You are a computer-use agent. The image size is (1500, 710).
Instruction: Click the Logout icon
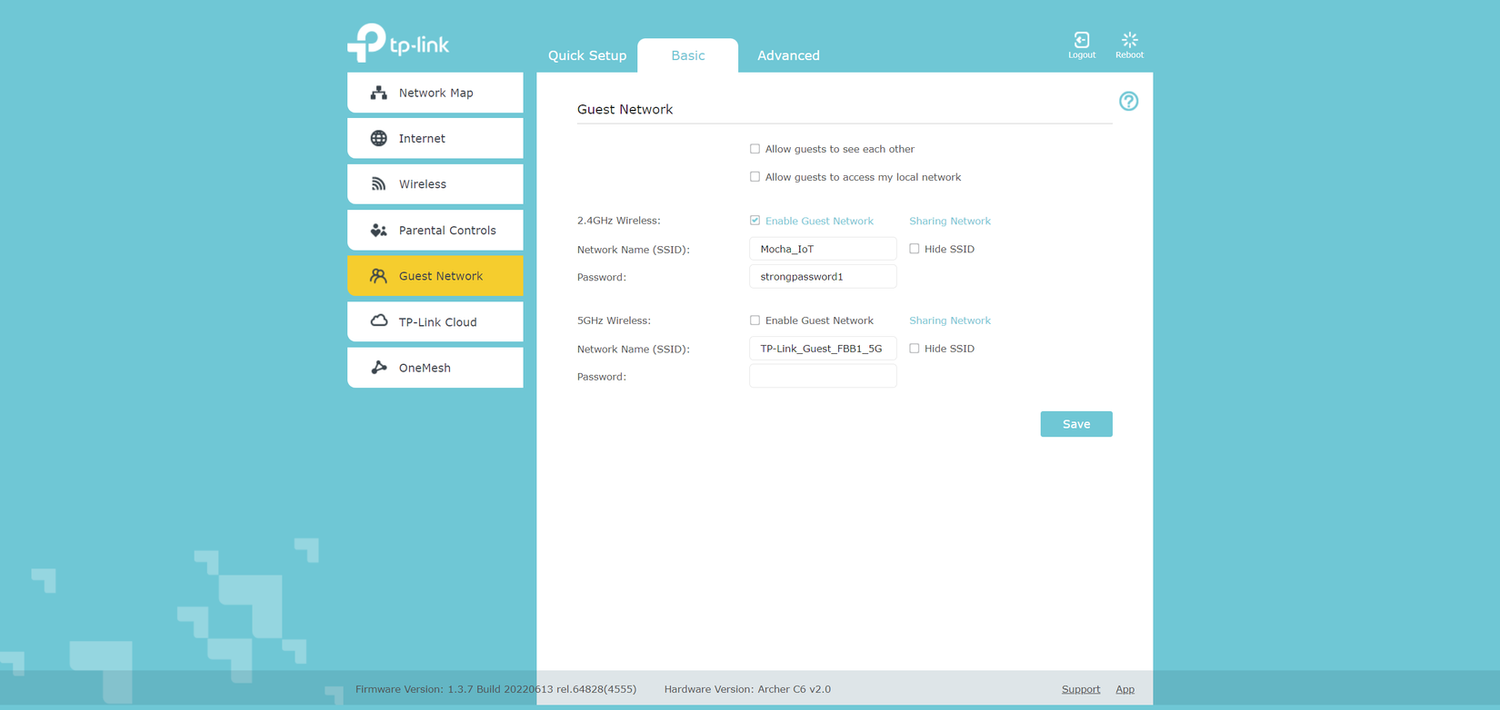point(1082,40)
